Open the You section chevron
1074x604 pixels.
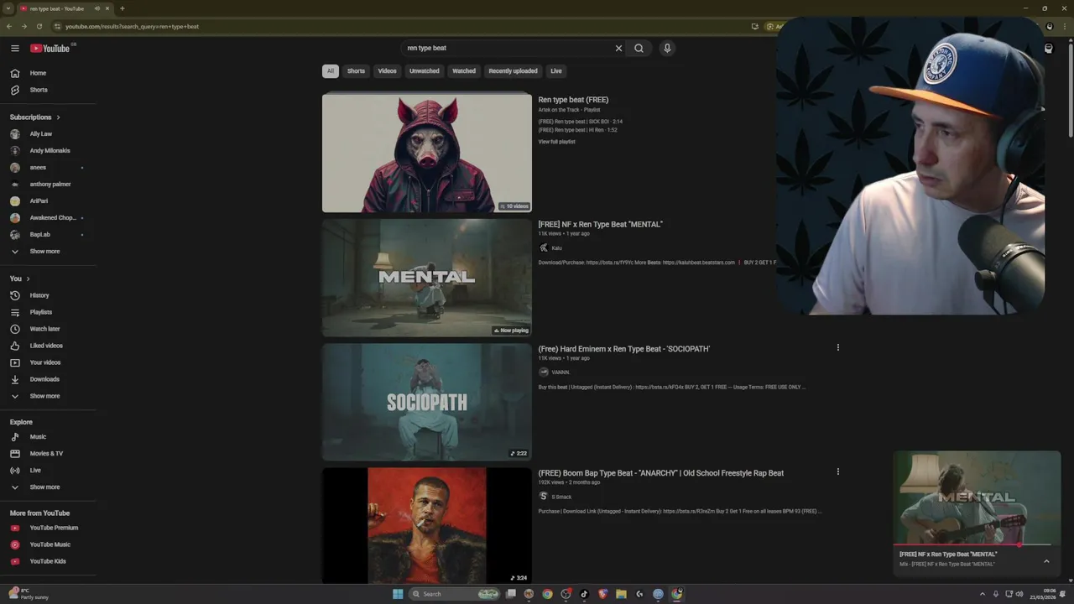[28, 279]
